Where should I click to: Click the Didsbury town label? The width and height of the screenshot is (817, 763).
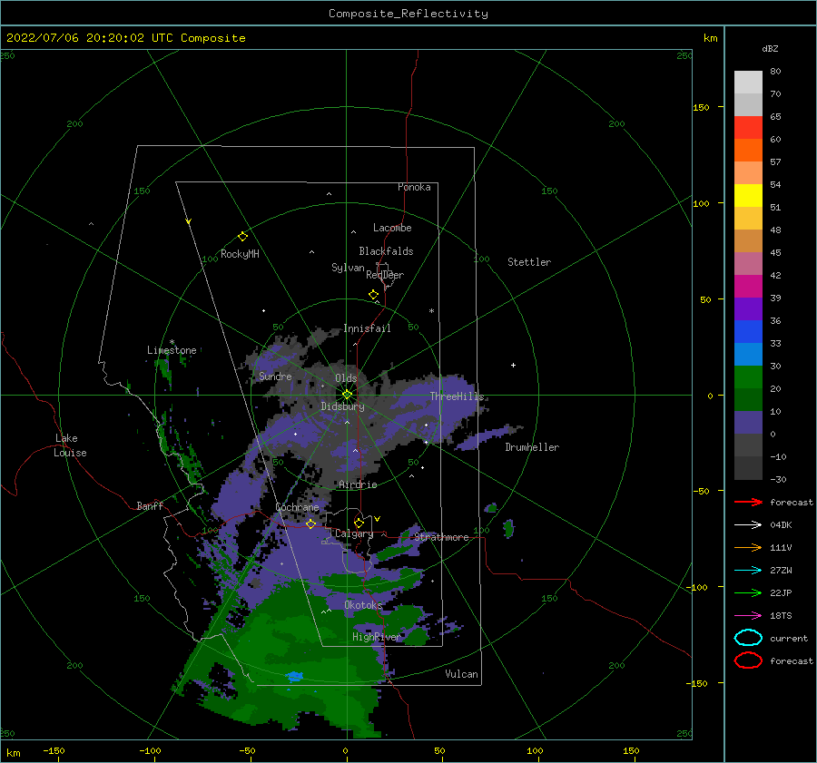342,406
